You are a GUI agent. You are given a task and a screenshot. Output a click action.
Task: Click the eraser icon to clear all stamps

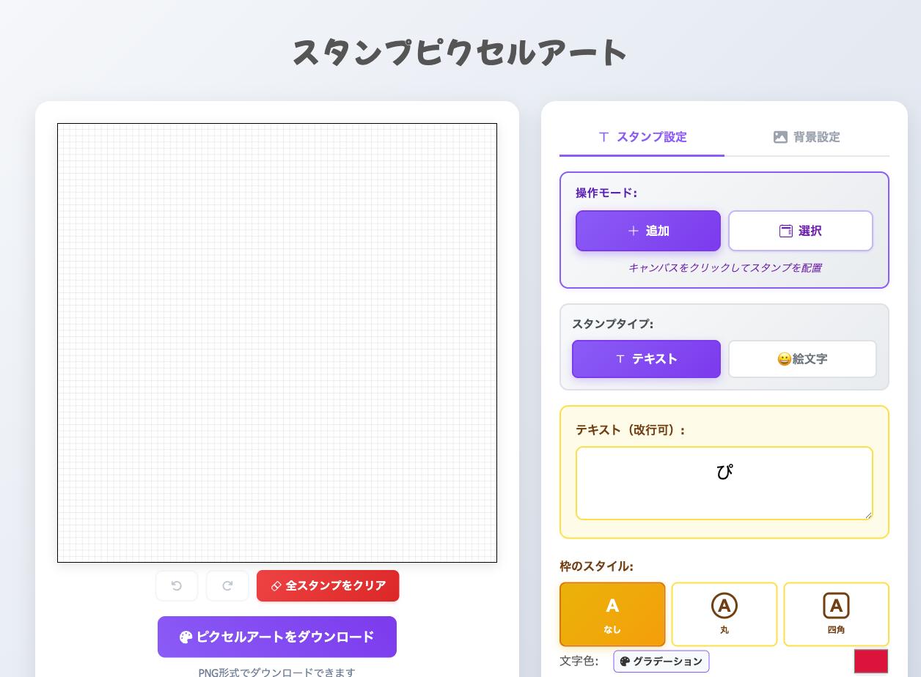pos(276,586)
